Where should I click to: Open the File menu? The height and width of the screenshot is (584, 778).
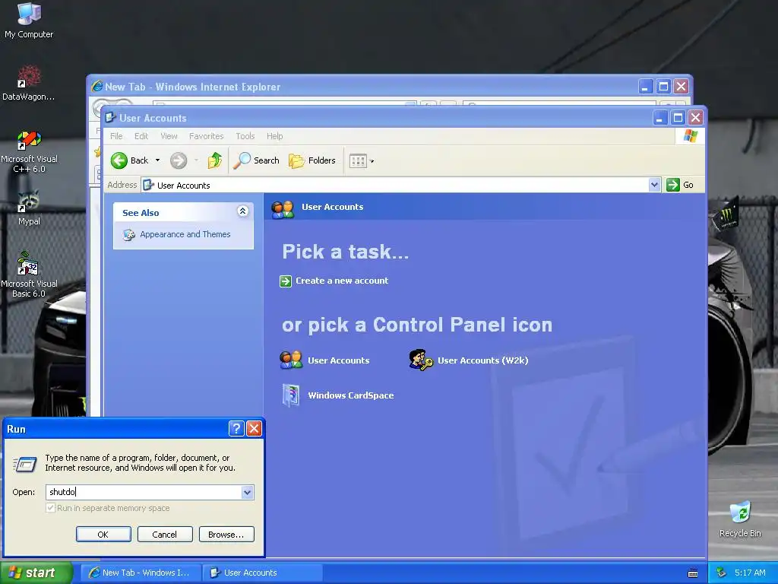coord(116,136)
